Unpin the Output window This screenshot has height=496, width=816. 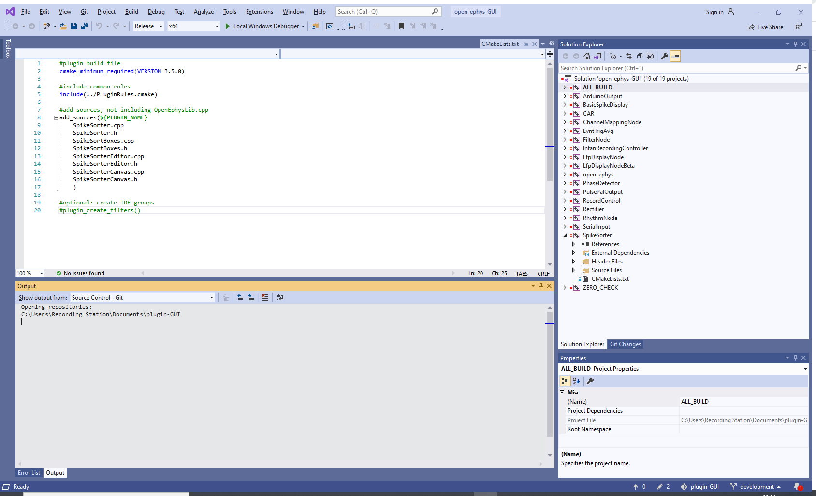coord(541,286)
